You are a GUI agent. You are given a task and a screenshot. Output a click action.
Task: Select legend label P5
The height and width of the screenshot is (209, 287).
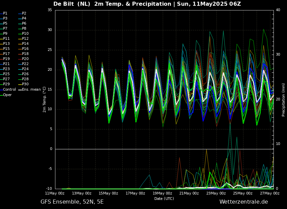(x=5, y=23)
